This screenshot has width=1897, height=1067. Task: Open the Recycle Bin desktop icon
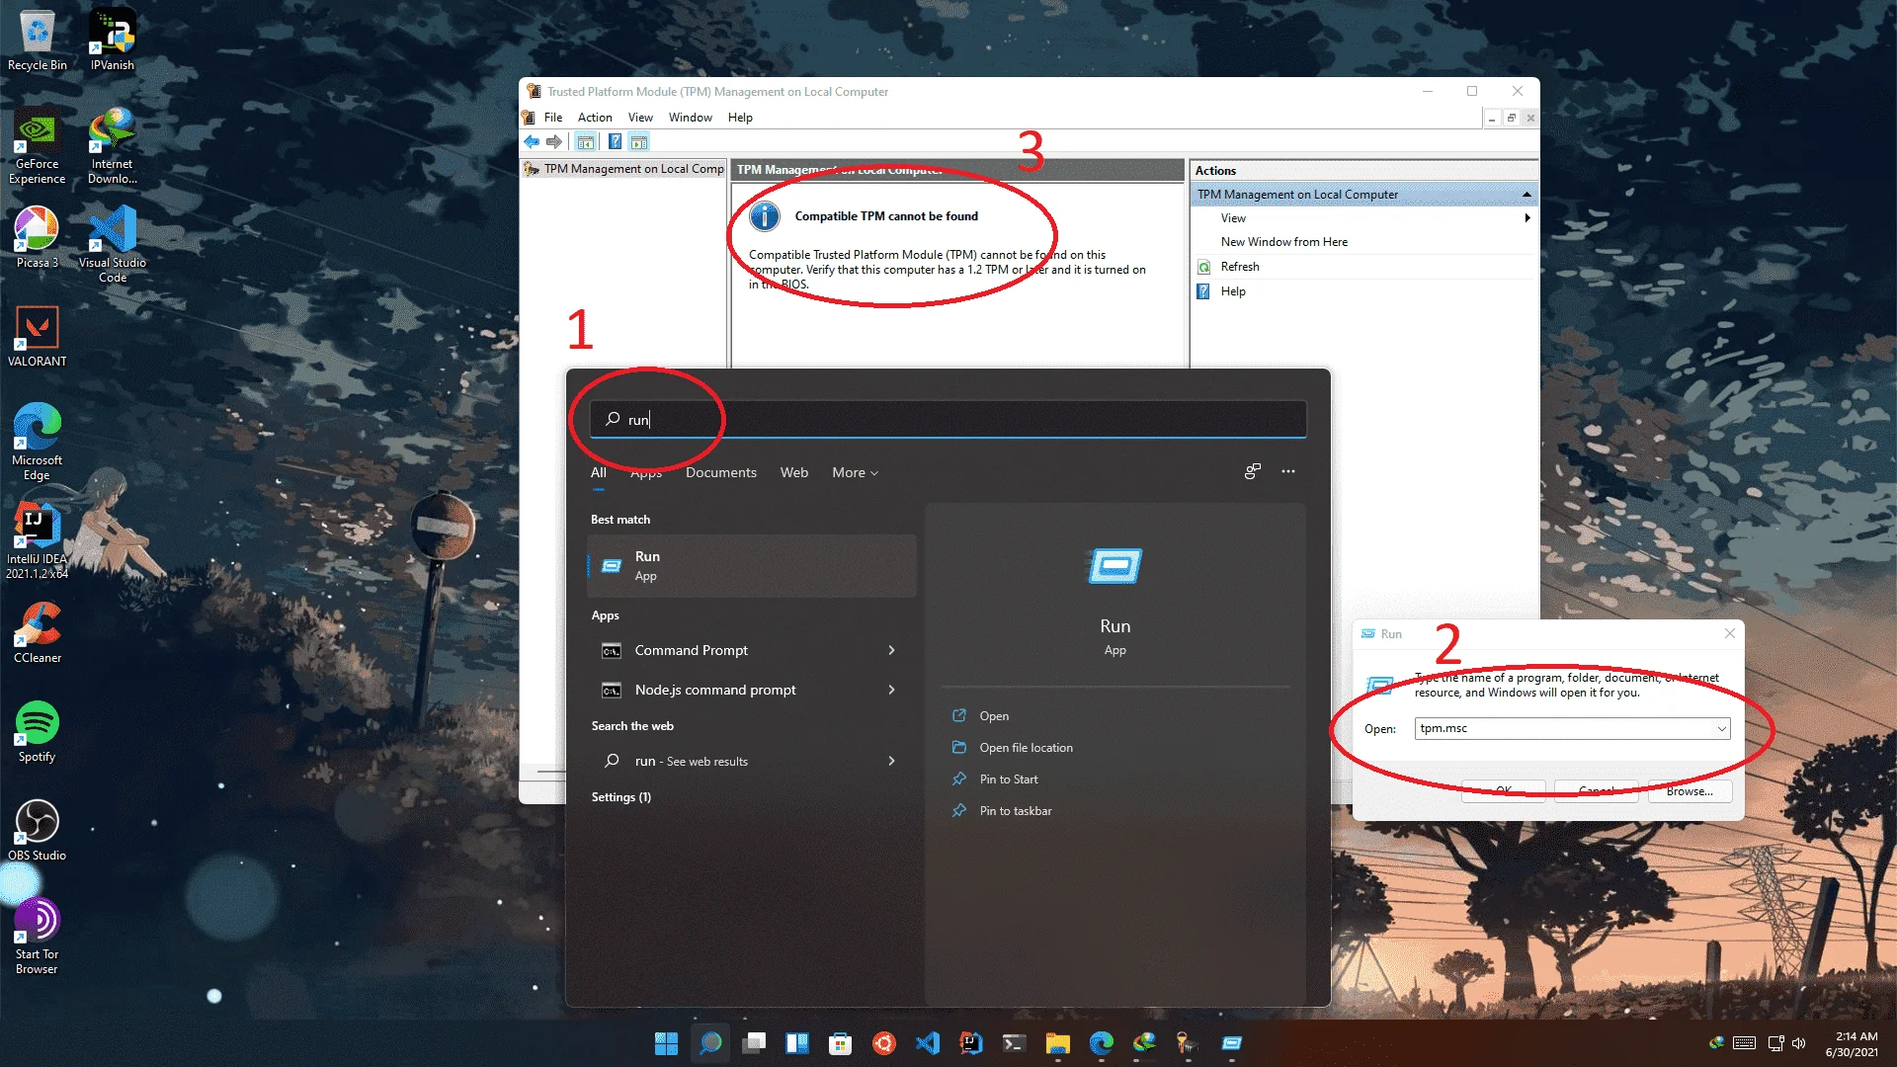click(38, 41)
